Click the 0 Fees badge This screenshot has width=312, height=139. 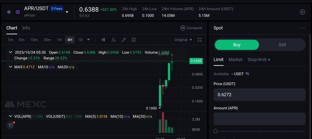pyautogui.click(x=56, y=9)
